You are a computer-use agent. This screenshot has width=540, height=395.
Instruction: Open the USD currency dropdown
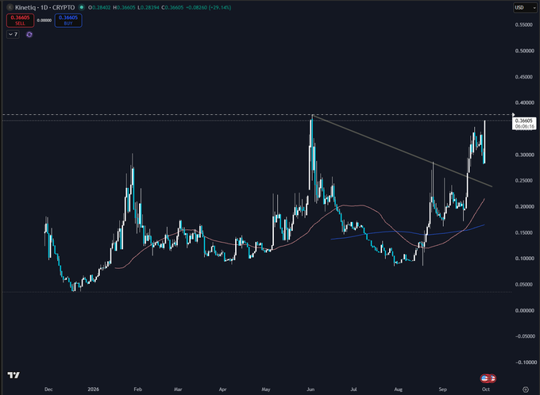(x=525, y=7)
